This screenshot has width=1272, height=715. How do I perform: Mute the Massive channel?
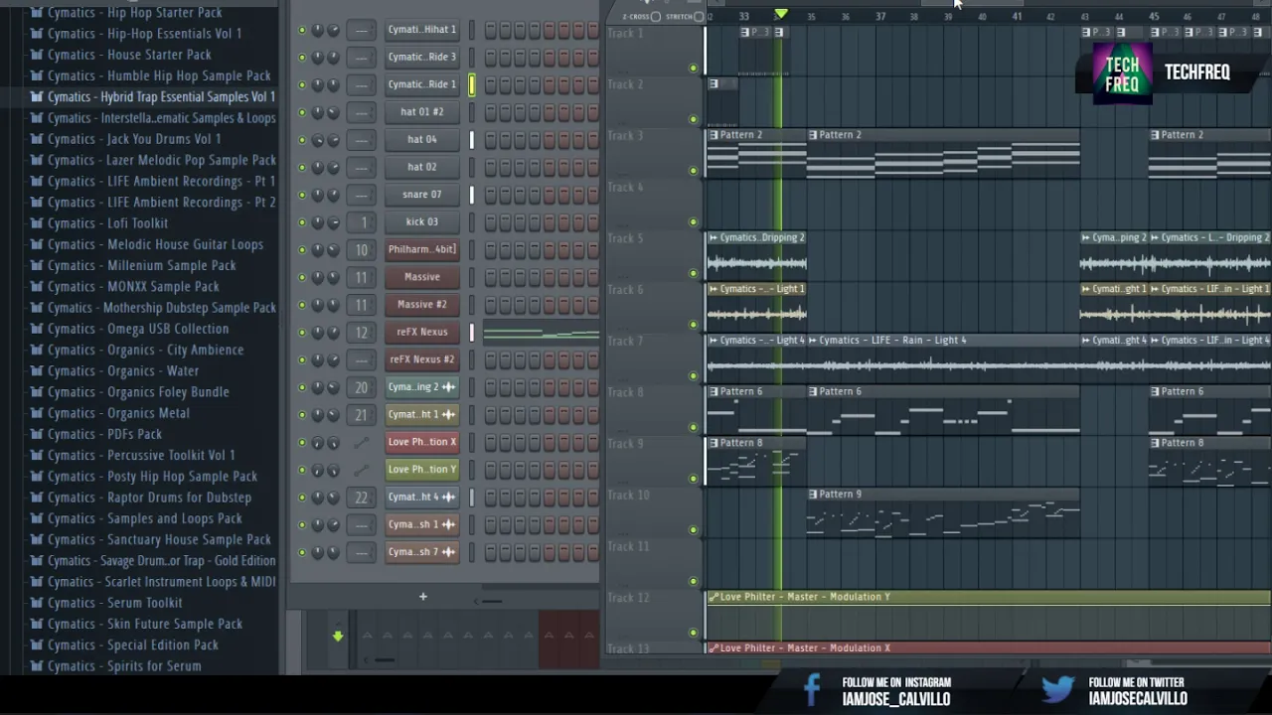click(302, 277)
